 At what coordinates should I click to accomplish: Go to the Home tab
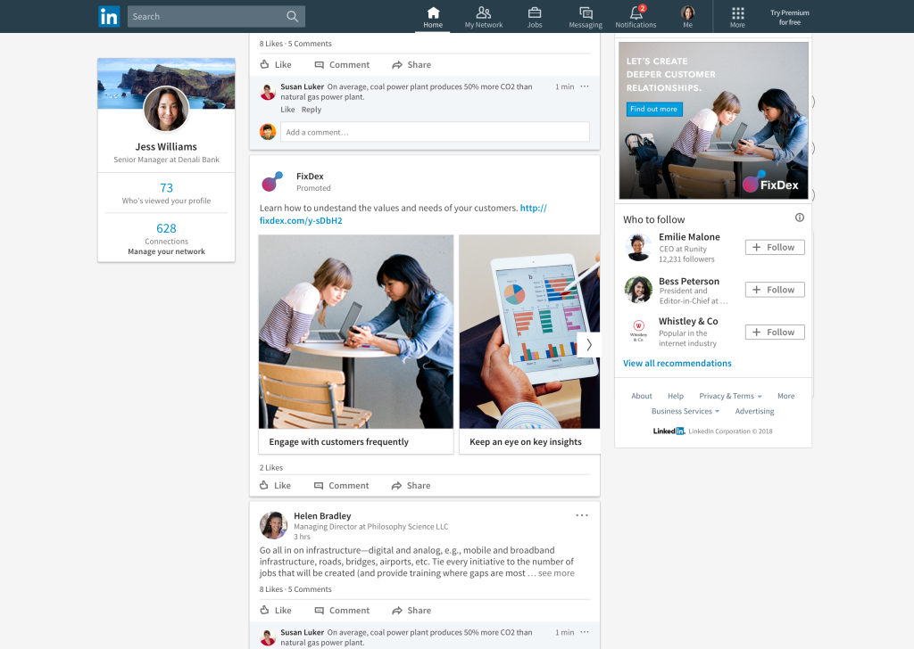[x=433, y=17]
